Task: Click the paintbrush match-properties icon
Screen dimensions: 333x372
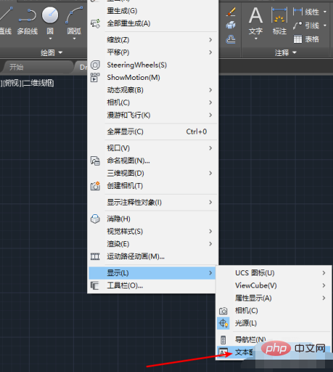Action: [231, 12]
